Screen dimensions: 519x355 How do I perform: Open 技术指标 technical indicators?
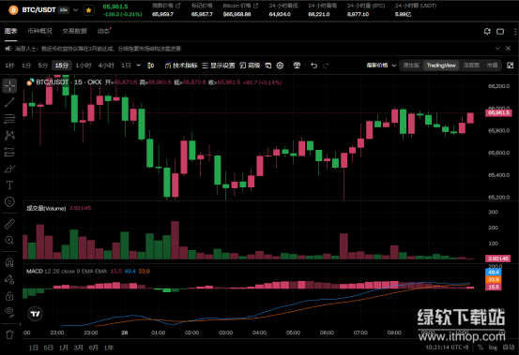[181, 66]
